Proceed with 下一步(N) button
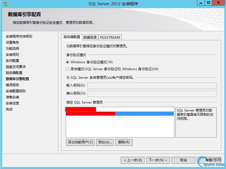 tap(158, 160)
